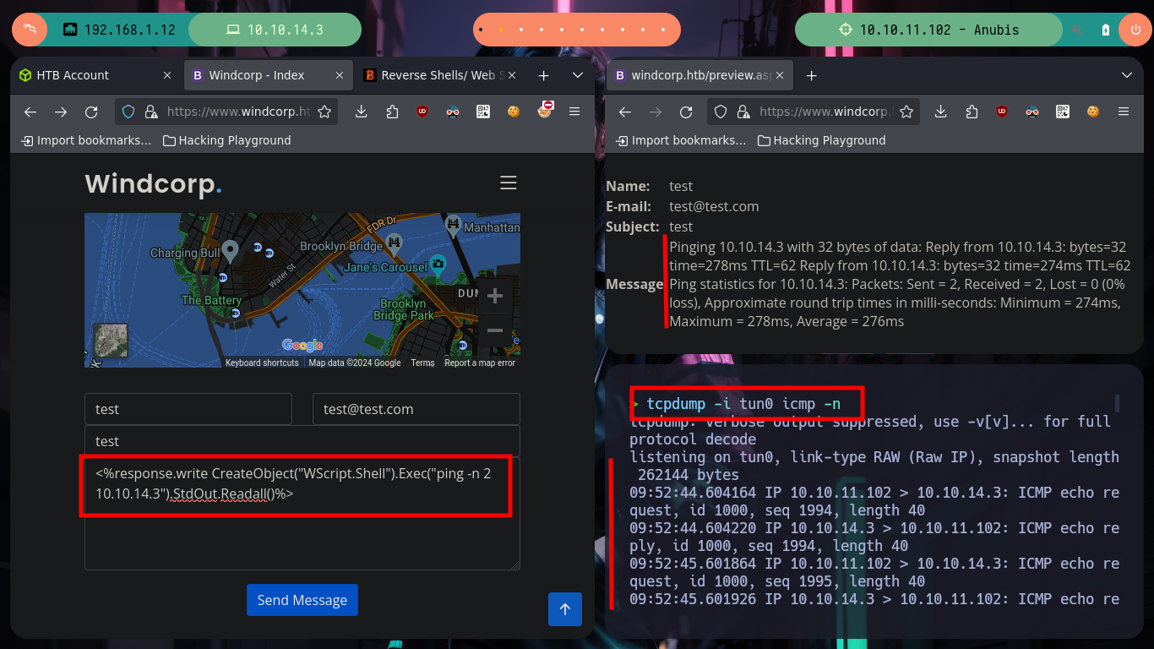Open QR code extension in left window
The image size is (1154, 649).
(x=483, y=112)
